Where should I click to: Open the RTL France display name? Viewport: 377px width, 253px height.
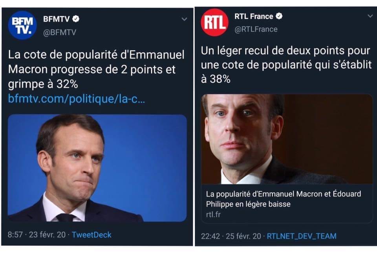[x=254, y=16]
